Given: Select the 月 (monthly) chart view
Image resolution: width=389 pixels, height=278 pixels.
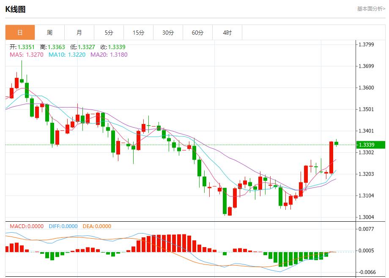Looking at the screenshot, I should (x=79, y=32).
